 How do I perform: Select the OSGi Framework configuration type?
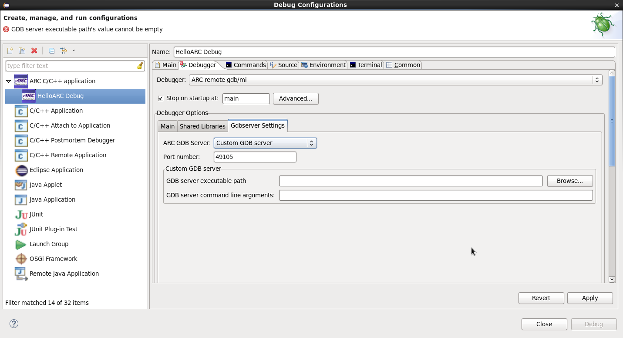click(53, 259)
